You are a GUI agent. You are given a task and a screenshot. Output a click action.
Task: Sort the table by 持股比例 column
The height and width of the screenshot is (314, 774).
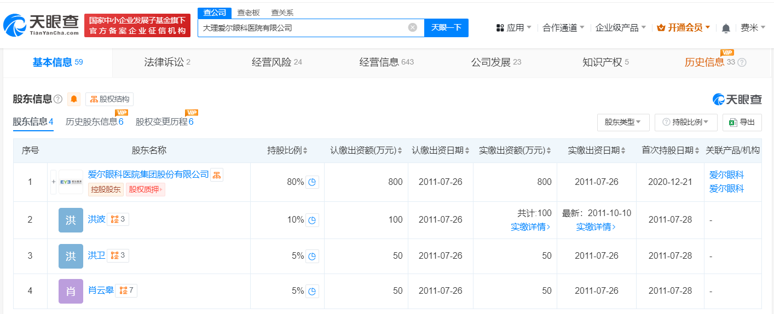[287, 150]
